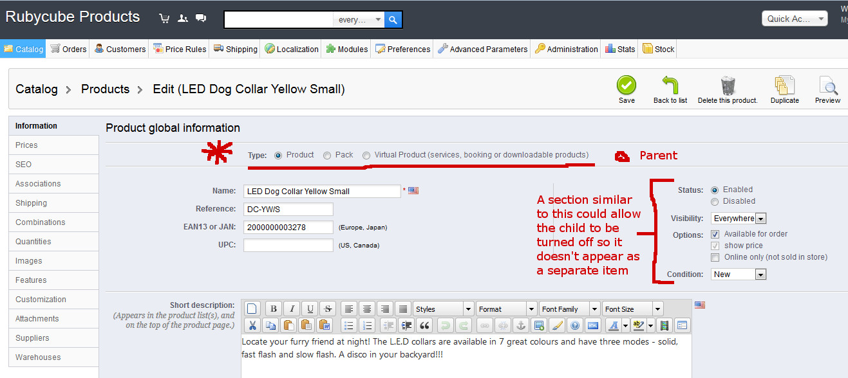Insert image in editor toolbar
This screenshot has height=378, width=848.
539,325
